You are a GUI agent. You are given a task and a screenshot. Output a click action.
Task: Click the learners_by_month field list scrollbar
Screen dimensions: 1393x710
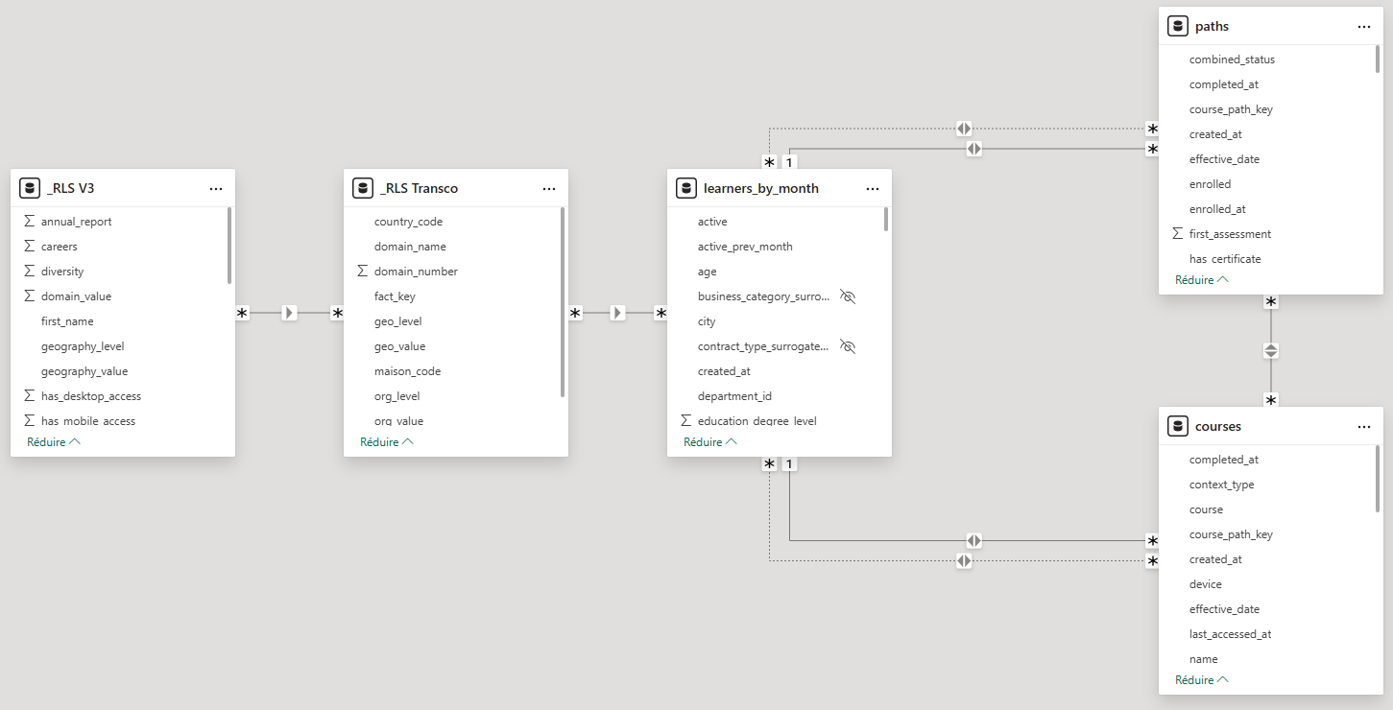[x=886, y=220]
